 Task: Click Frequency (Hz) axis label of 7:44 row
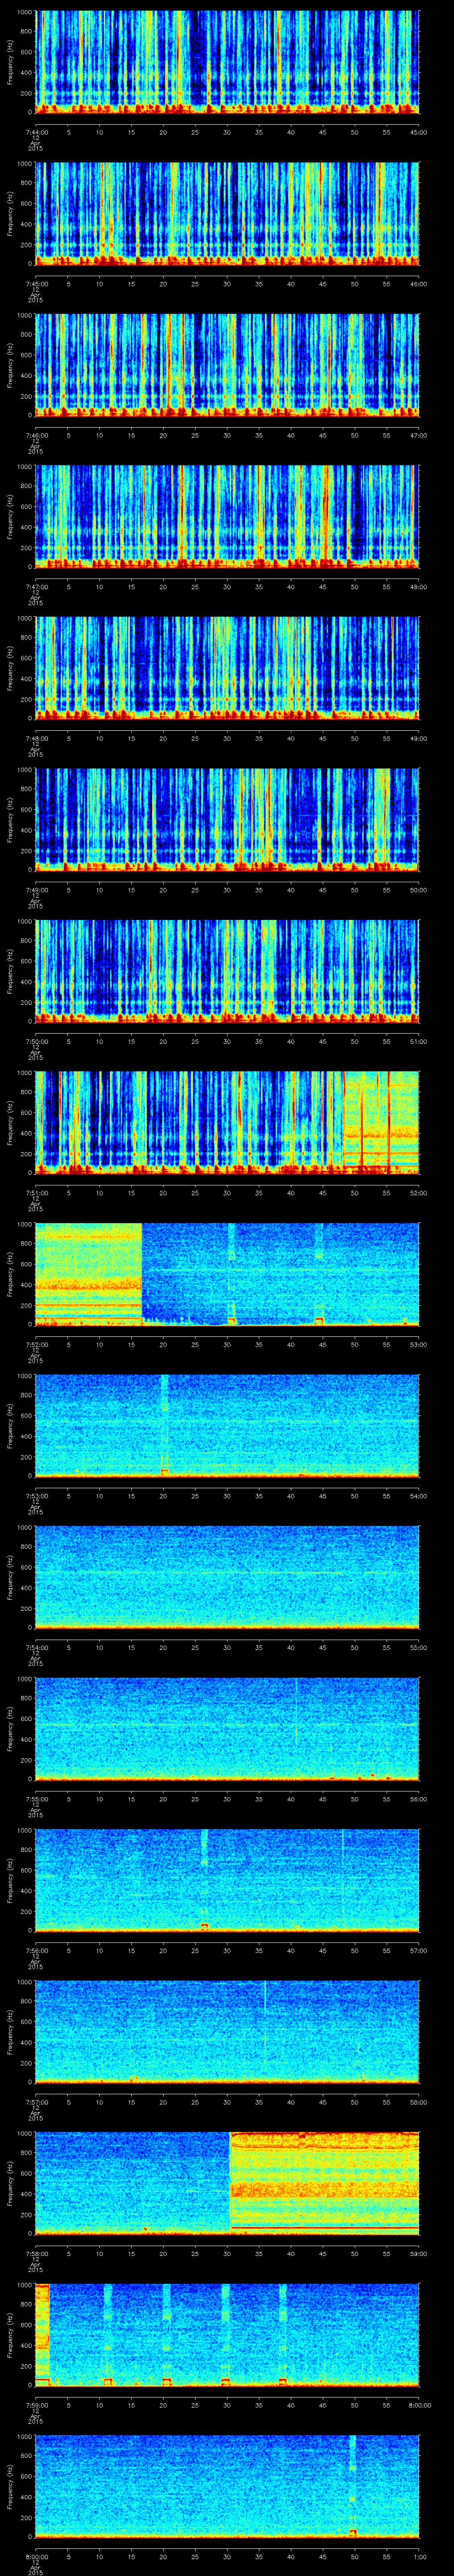pos(10,62)
